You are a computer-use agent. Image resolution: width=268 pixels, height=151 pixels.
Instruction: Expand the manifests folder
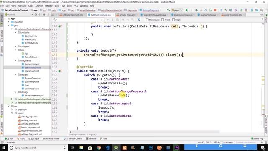click(x=8, y=22)
